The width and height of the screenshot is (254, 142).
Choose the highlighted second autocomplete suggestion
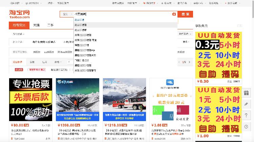coord(126,25)
